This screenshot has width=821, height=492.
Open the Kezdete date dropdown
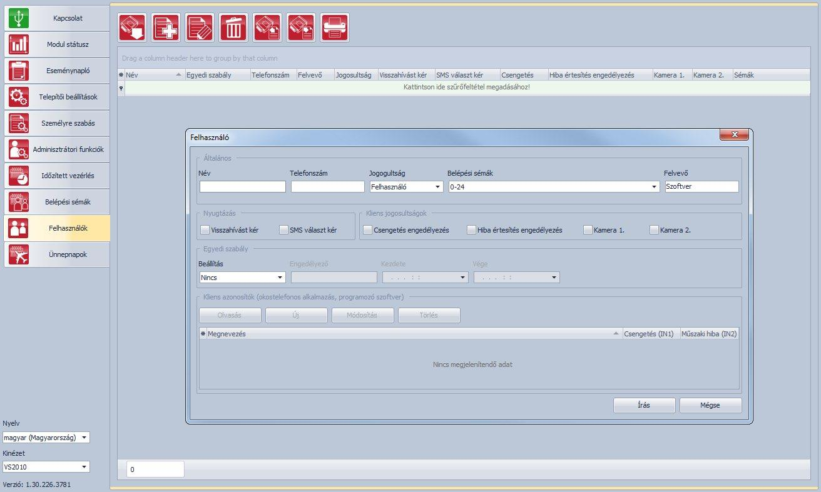[x=426, y=277]
